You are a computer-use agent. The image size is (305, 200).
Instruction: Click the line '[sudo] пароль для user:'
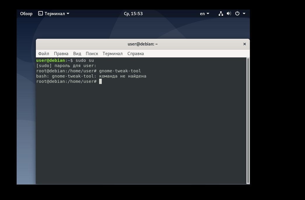66,66
